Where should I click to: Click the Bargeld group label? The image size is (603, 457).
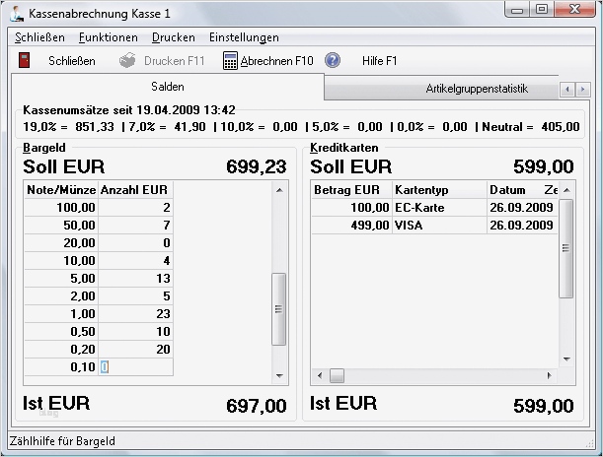44,148
